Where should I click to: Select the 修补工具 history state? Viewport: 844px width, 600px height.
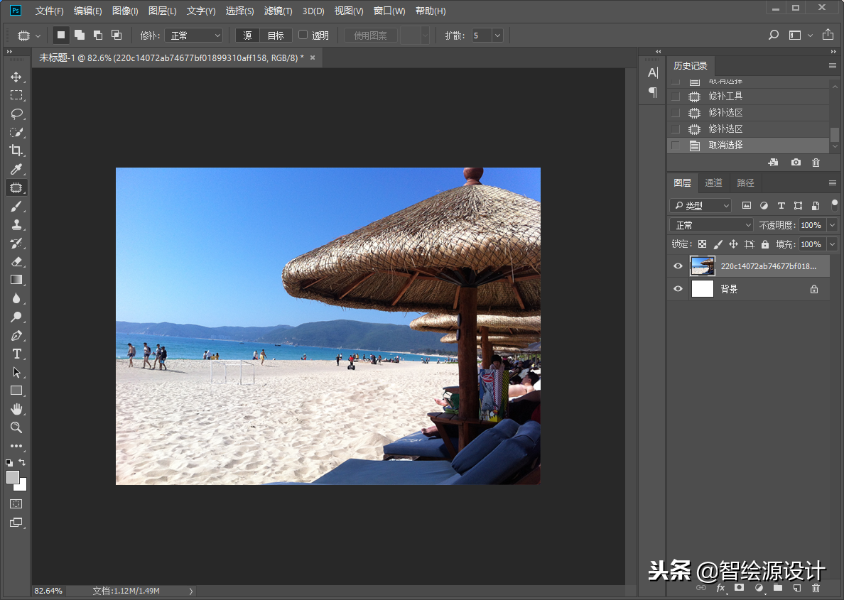pos(725,97)
